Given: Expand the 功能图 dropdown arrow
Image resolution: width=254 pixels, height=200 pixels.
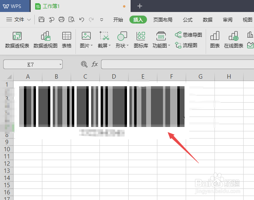Looking at the screenshot, I should [169, 46].
